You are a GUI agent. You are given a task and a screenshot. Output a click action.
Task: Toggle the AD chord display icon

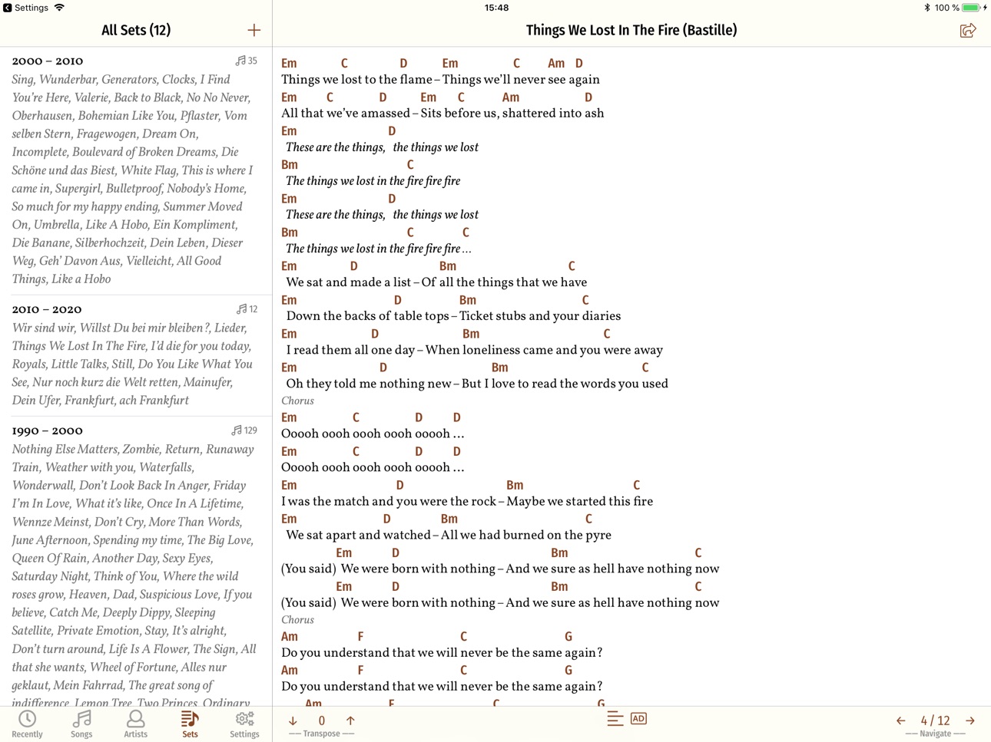pos(638,719)
